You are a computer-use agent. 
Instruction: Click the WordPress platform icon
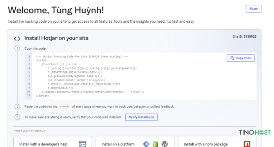pyautogui.click(x=165, y=144)
